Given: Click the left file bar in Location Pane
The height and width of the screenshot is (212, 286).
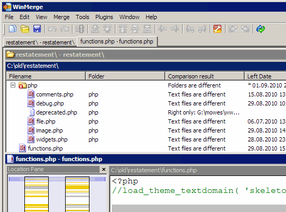Looking at the screenshot, I should (x=37, y=194).
